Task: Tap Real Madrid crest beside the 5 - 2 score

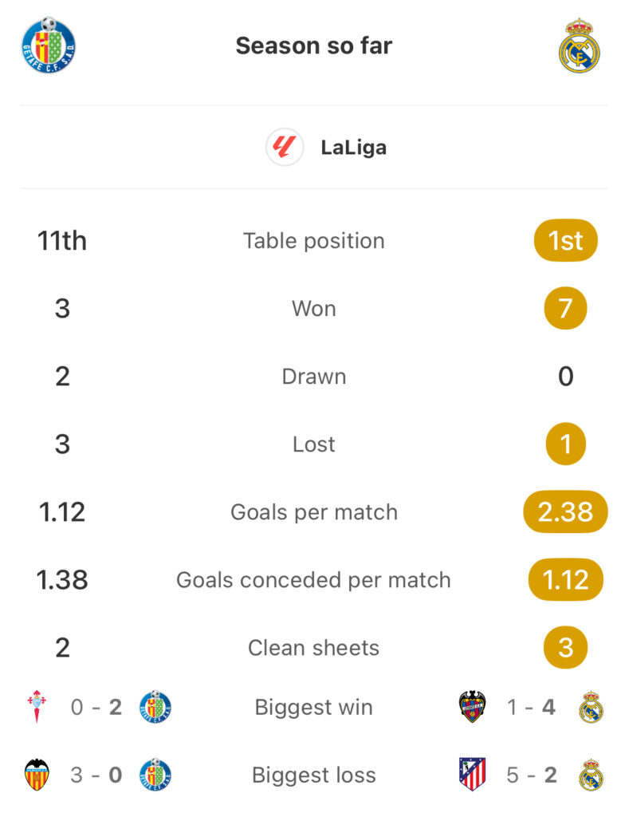Action: pyautogui.click(x=591, y=776)
